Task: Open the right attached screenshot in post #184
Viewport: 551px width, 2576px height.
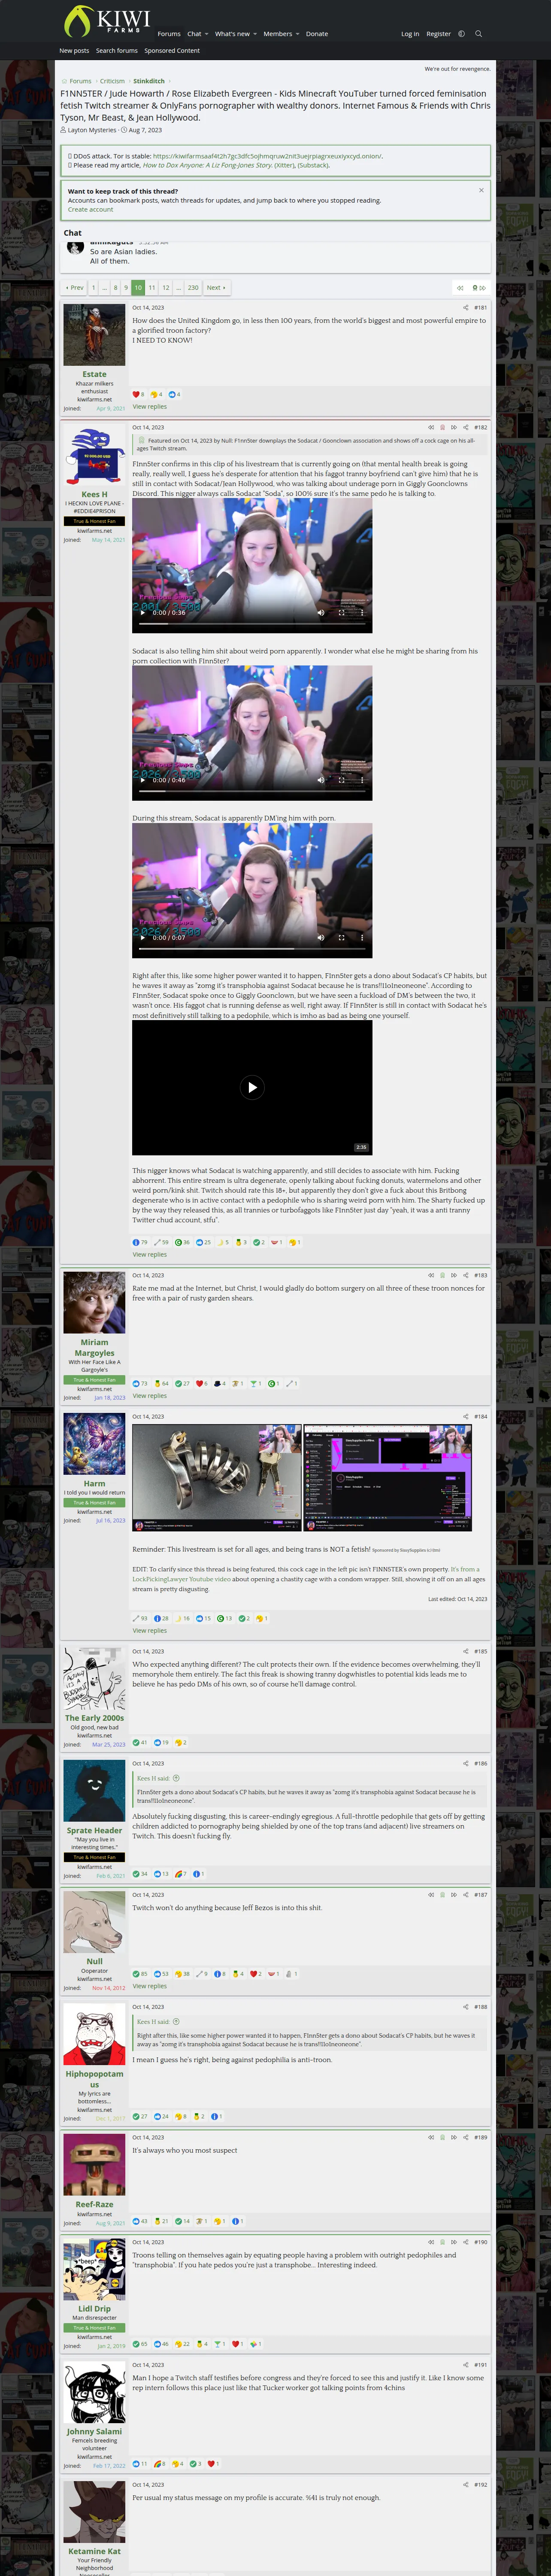Action: [387, 1478]
